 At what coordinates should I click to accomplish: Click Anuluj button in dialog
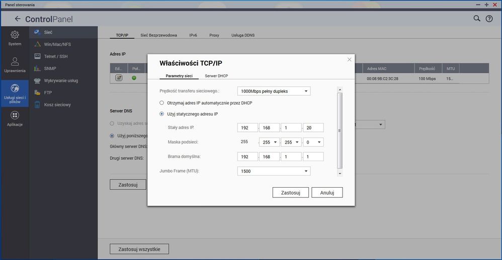[327, 193]
